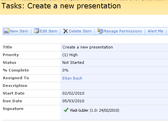
Task: Open the Eitan Bach user link
Action: point(72,78)
